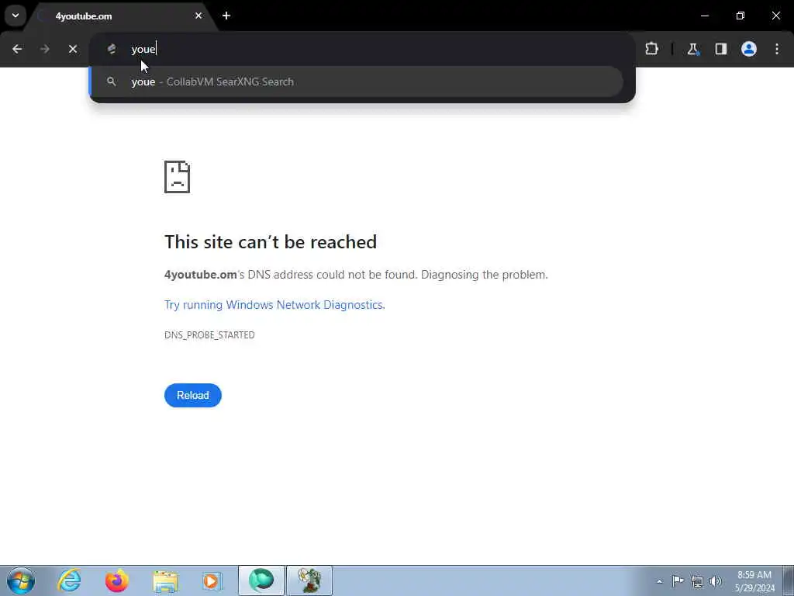Launch Internet Explorer from the taskbar

pyautogui.click(x=69, y=580)
